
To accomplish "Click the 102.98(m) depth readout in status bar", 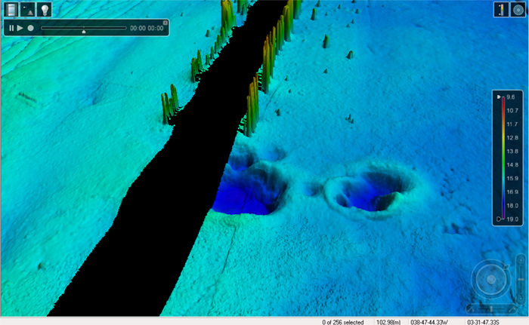I will pyautogui.click(x=387, y=321).
